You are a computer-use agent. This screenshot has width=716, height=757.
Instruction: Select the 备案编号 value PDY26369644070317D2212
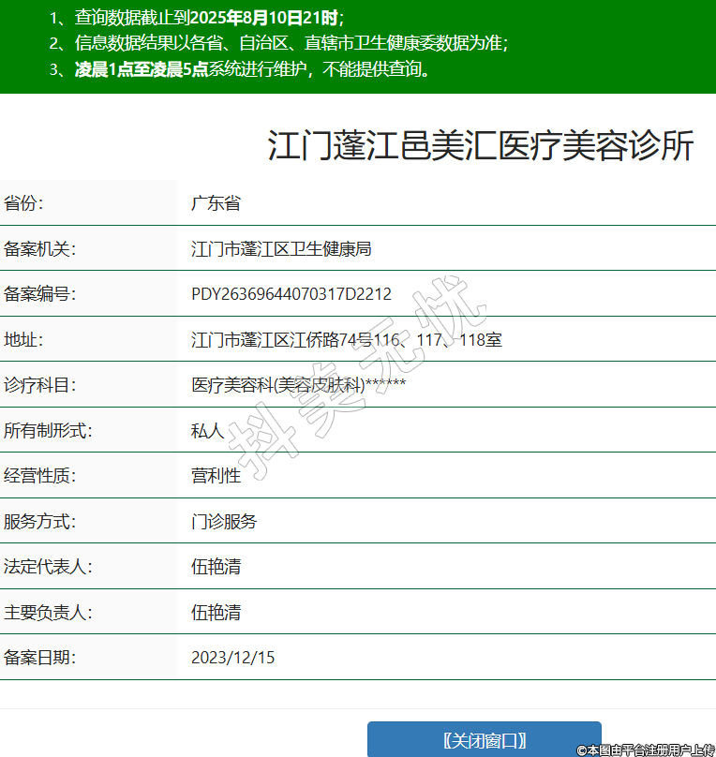coord(291,294)
